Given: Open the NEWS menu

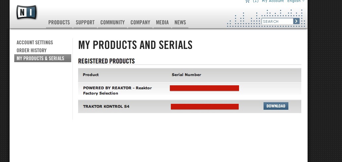Looking at the screenshot, I should pos(180,22).
